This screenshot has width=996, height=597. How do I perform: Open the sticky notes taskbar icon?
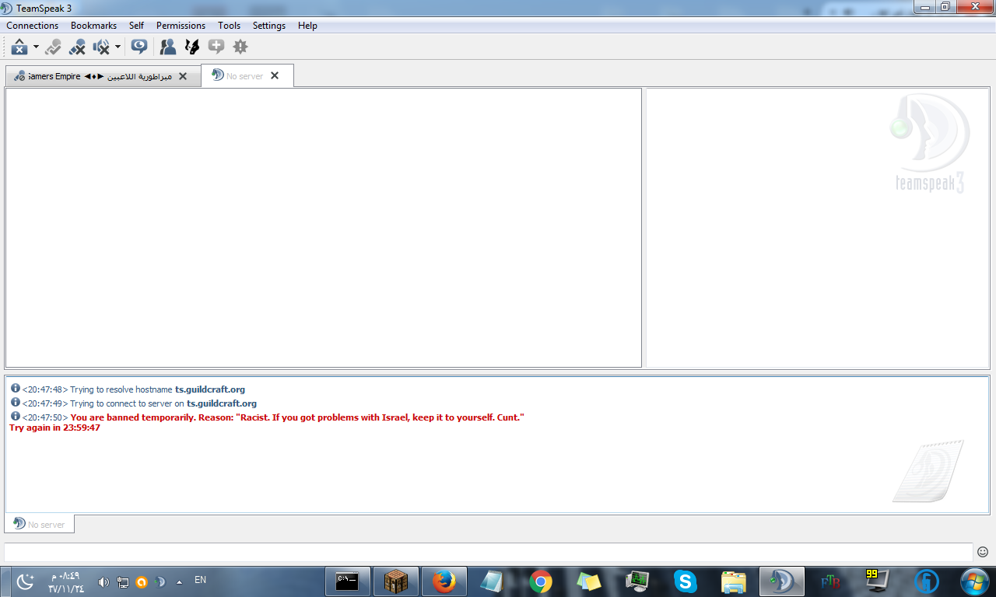(x=589, y=581)
